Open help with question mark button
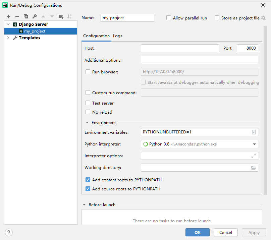The width and height of the screenshot is (271, 240). coord(9,232)
